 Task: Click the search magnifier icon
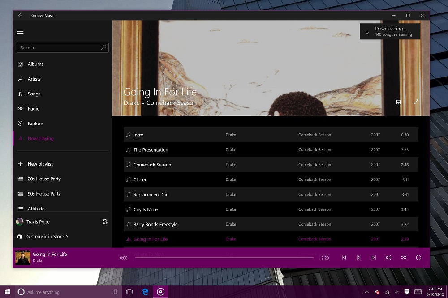pos(104,47)
